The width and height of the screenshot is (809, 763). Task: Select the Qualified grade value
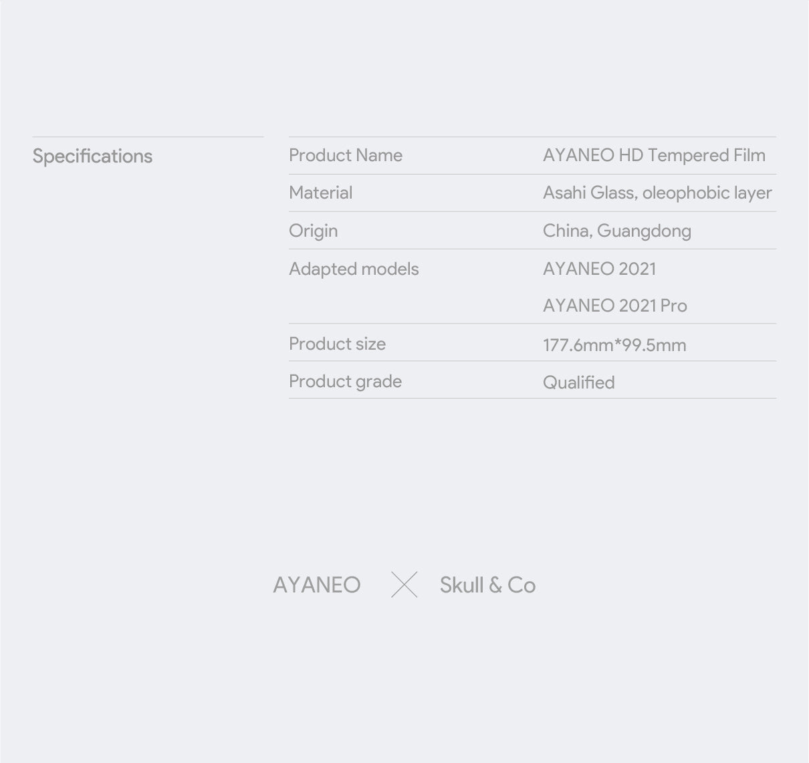coord(578,383)
